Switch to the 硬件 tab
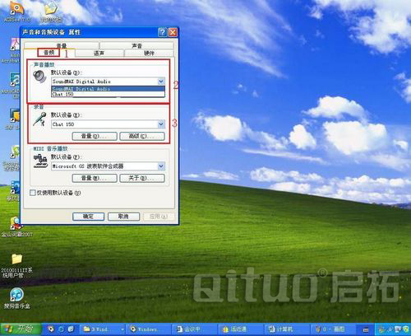 point(149,53)
